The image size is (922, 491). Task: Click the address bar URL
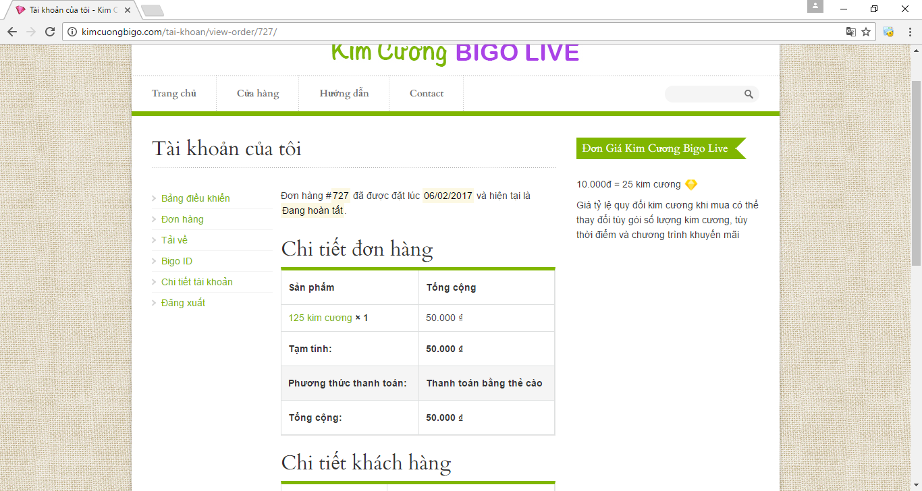pos(179,32)
